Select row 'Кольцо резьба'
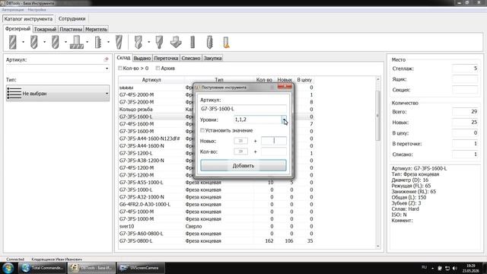This screenshot has height=274, width=487. 216,110
